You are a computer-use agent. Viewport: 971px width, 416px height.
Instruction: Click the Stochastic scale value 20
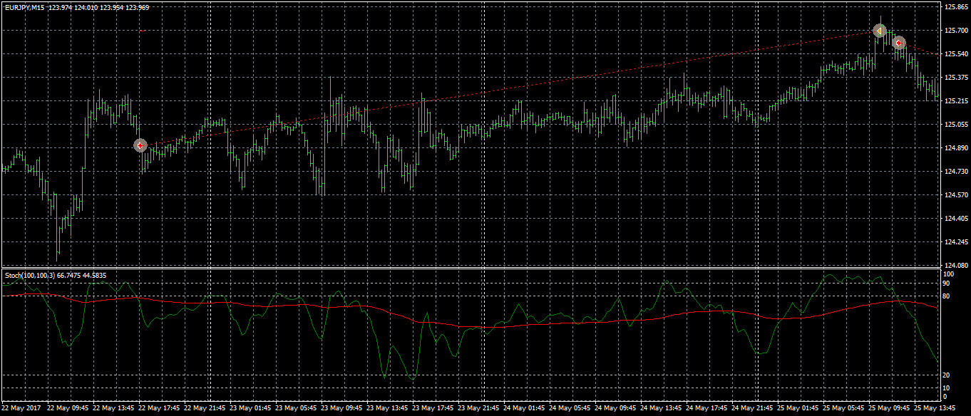click(x=947, y=375)
